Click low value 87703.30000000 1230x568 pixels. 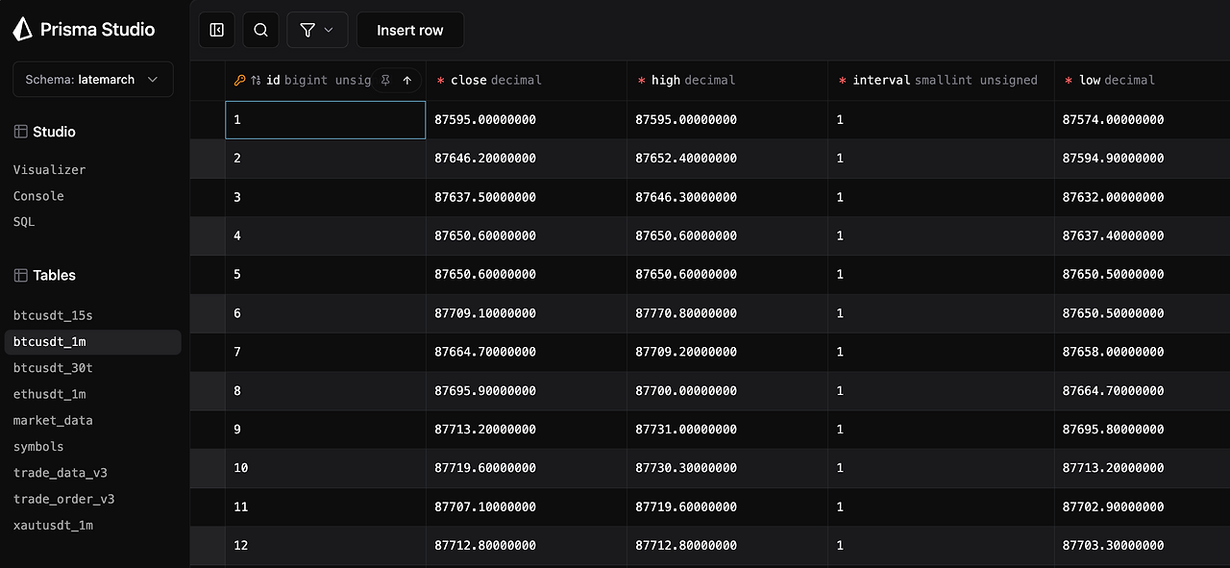[1113, 545]
